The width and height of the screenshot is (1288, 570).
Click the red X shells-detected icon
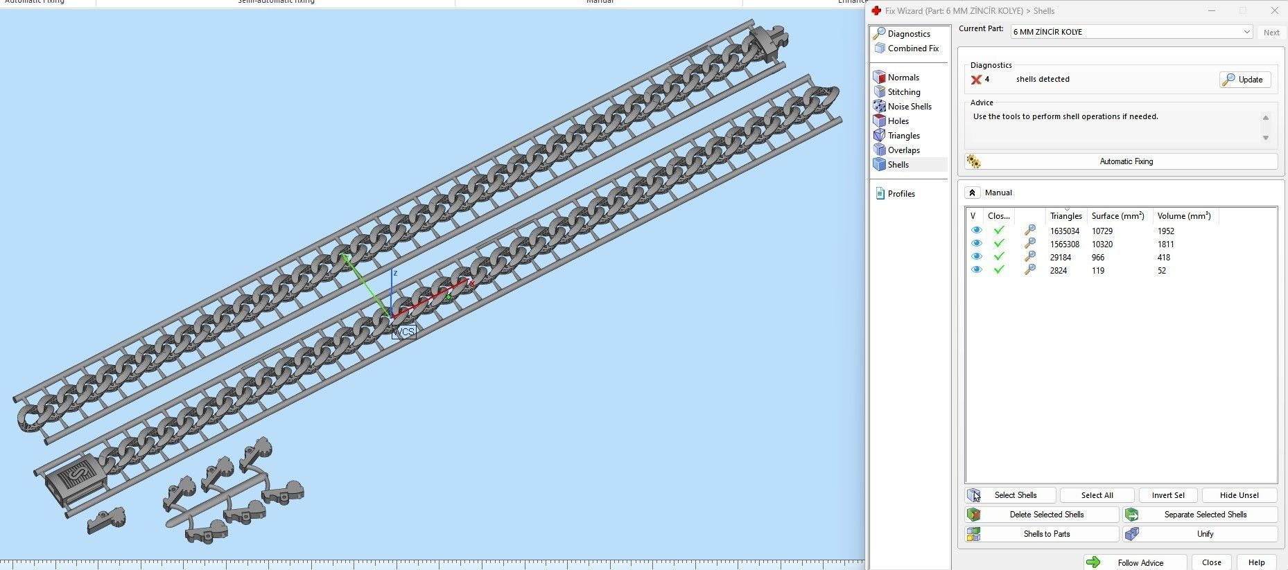click(976, 80)
